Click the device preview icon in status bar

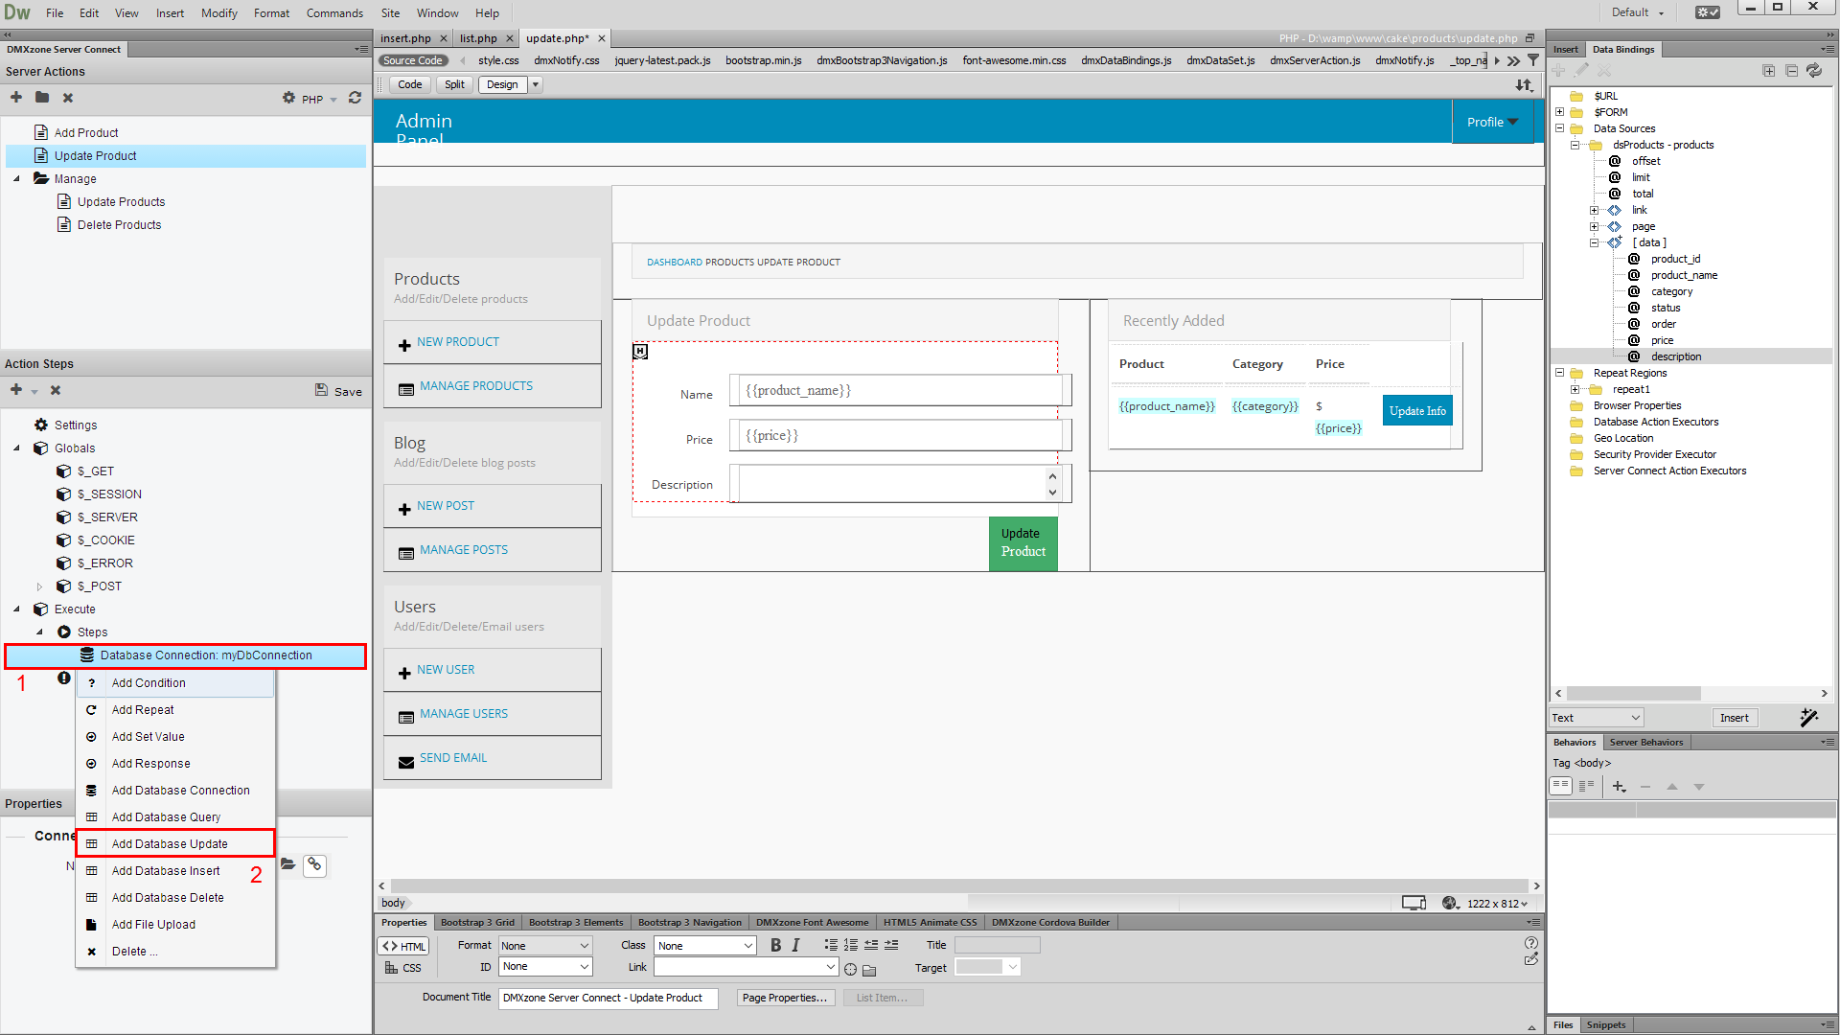click(x=1414, y=903)
